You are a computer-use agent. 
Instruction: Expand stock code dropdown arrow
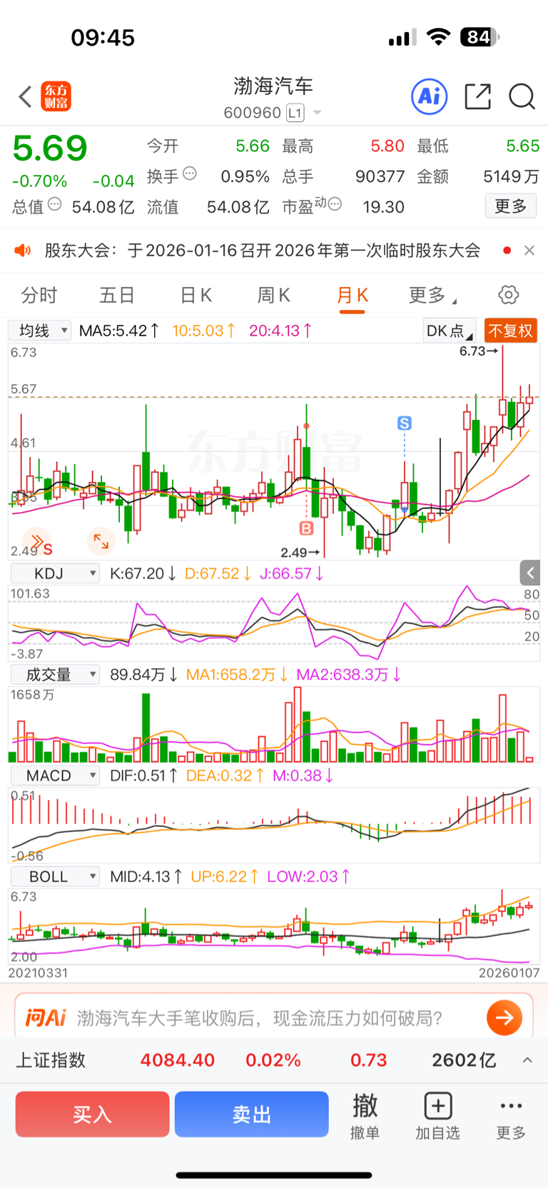tap(318, 113)
